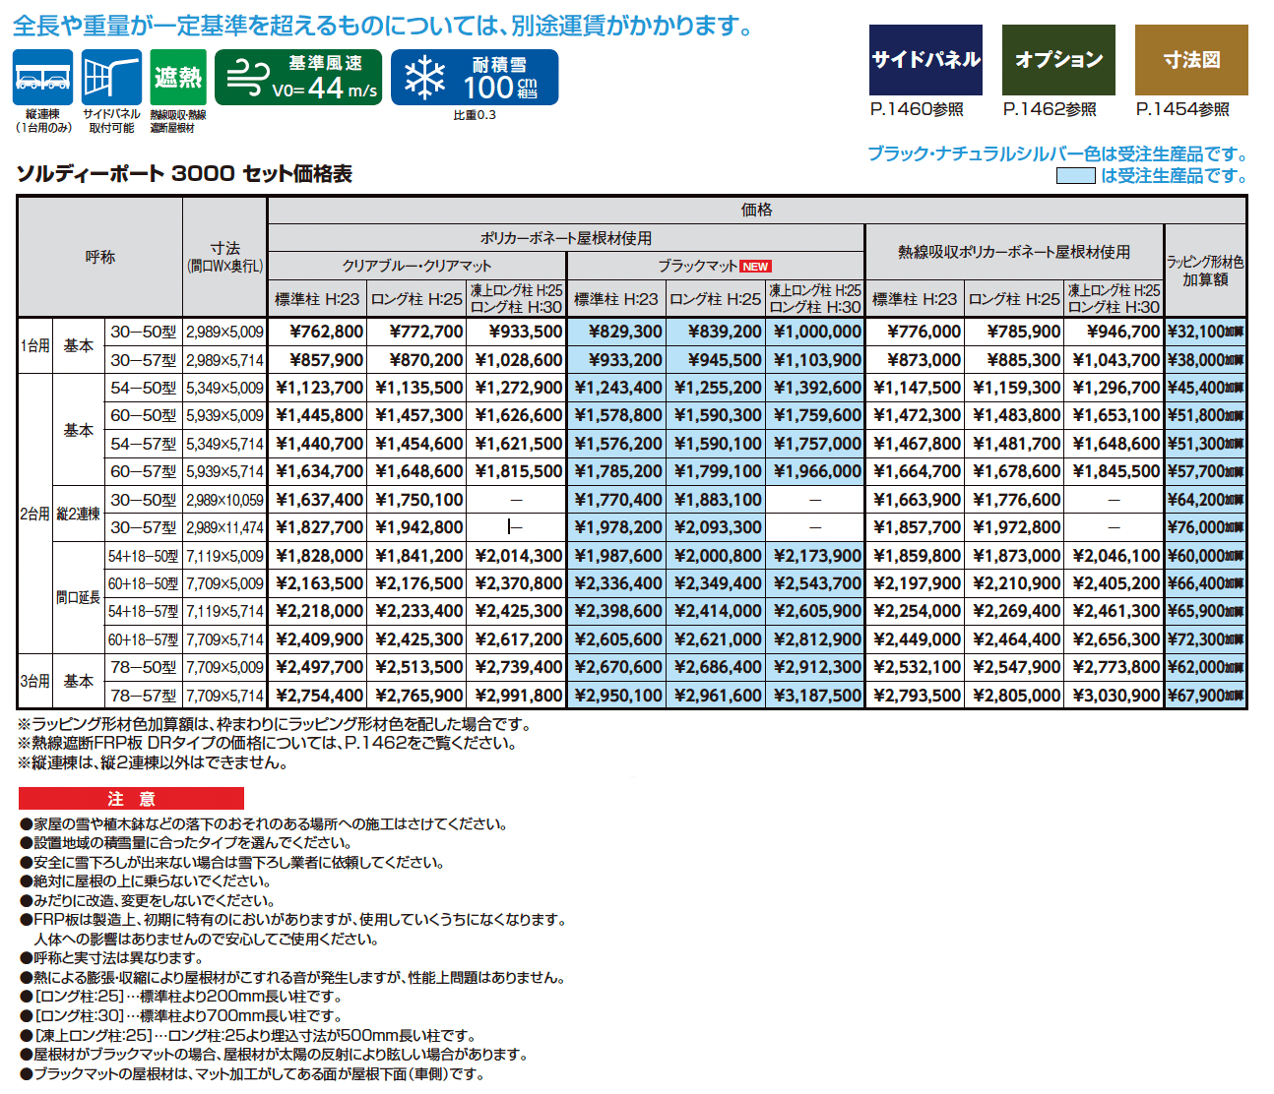Select the green オプション badge

[x=1057, y=60]
